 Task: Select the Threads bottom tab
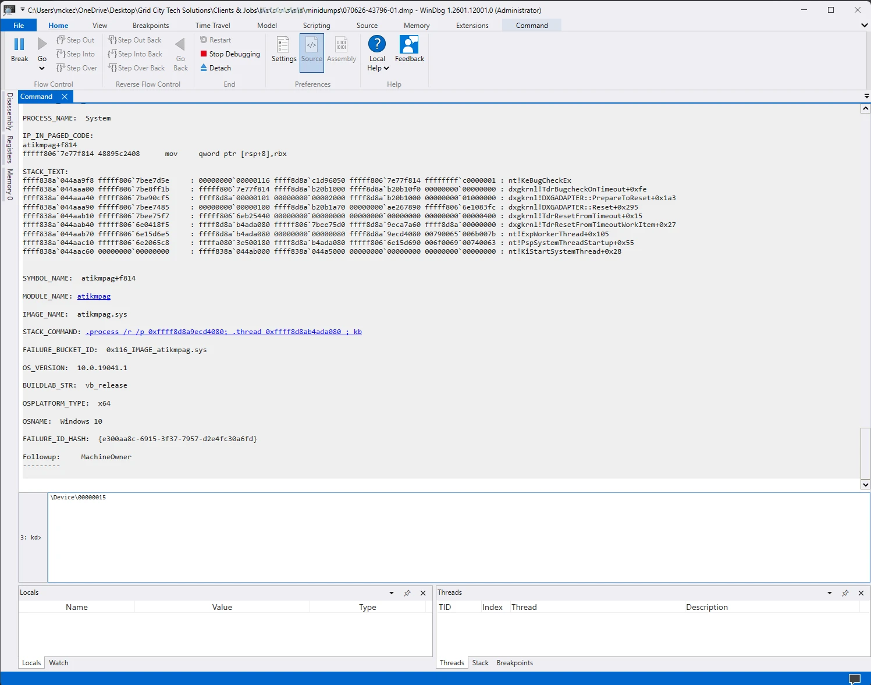(452, 663)
